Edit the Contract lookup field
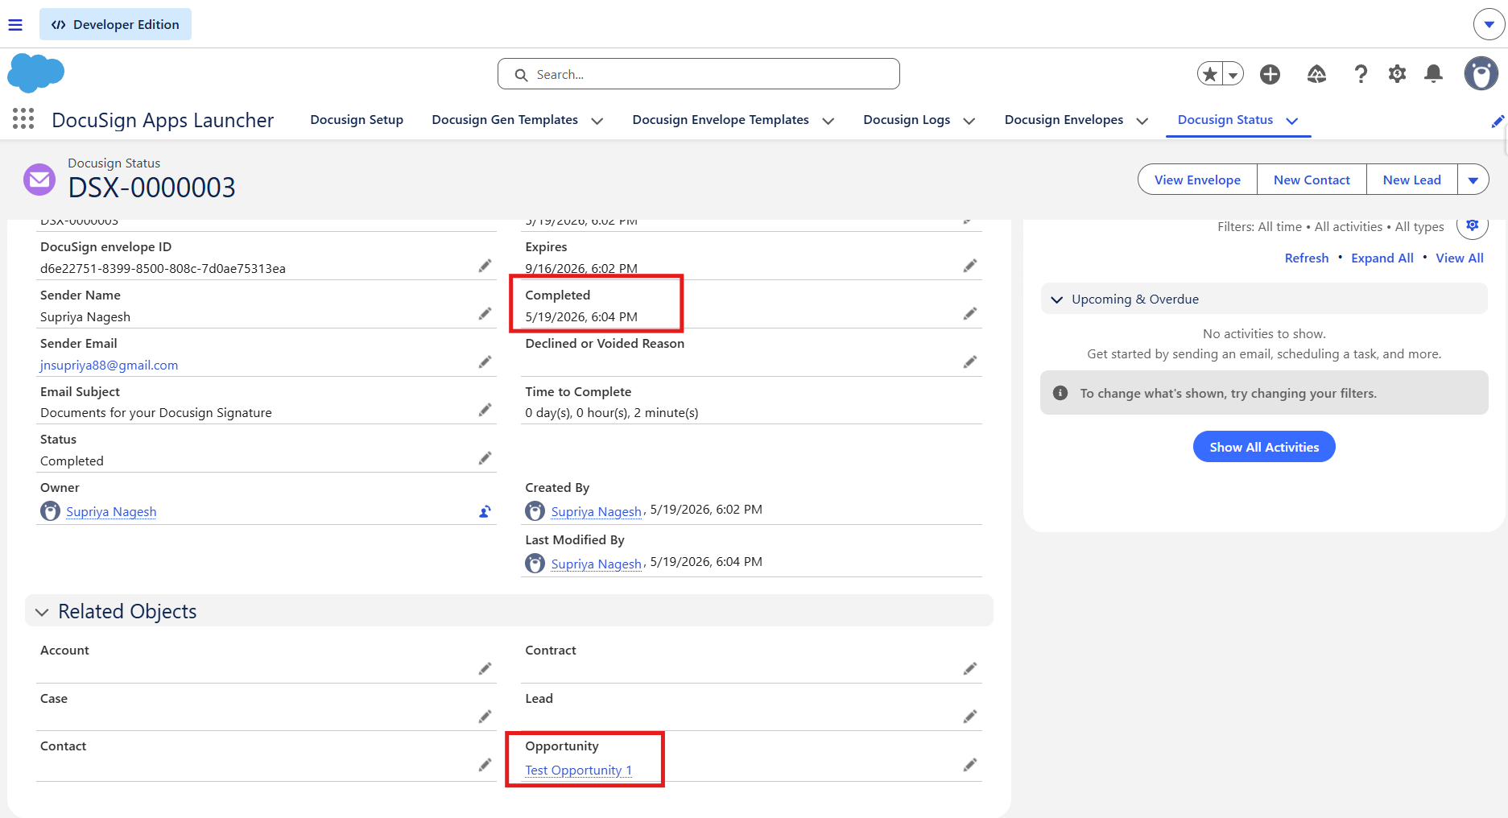The width and height of the screenshot is (1508, 818). coord(970,668)
